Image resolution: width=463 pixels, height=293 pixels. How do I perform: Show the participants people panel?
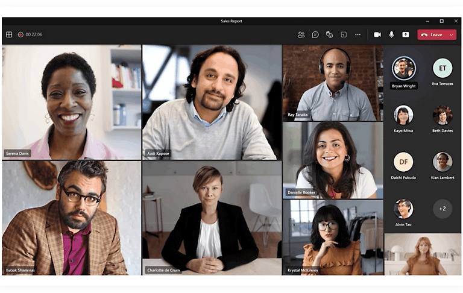301,34
